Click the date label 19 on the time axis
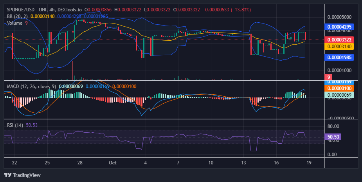The image size is (362, 182). pyautogui.click(x=309, y=162)
